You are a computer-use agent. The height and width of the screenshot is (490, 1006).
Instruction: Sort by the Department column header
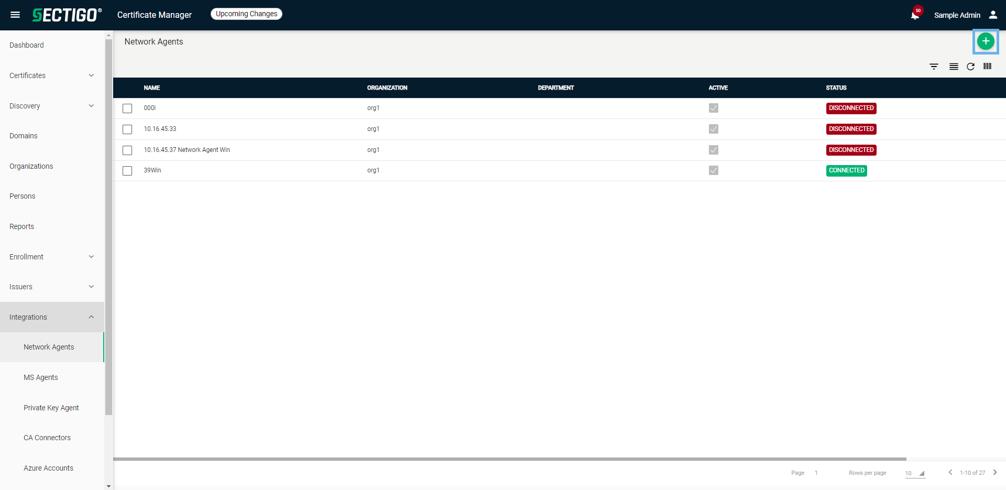[x=556, y=88]
